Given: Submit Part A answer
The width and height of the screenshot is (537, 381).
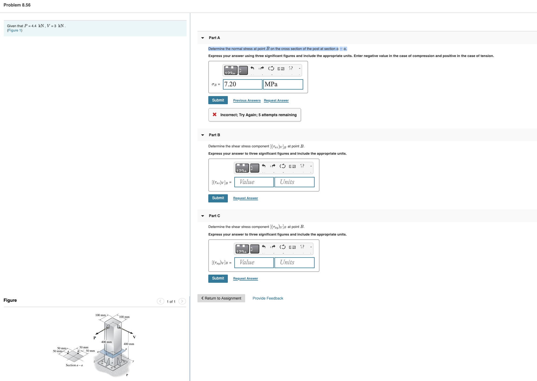Looking at the screenshot, I should pos(218,100).
